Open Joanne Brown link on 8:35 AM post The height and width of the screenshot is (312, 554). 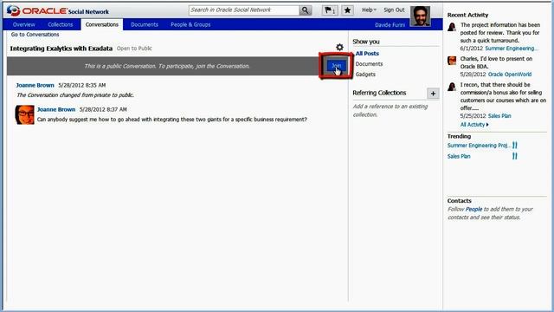(x=35, y=85)
